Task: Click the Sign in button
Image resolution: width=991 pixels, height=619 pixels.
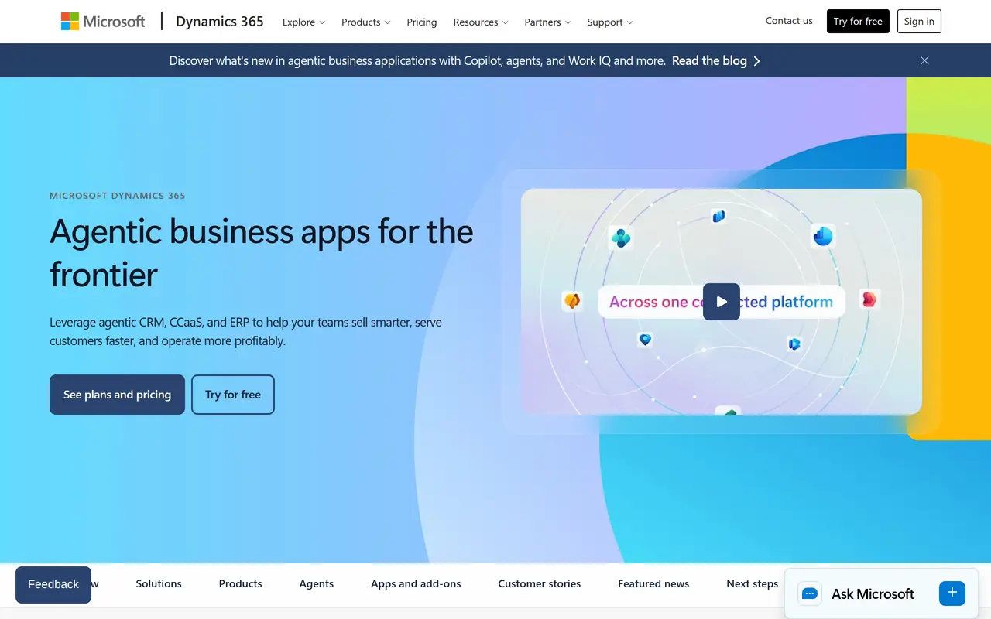Action: pos(919,22)
